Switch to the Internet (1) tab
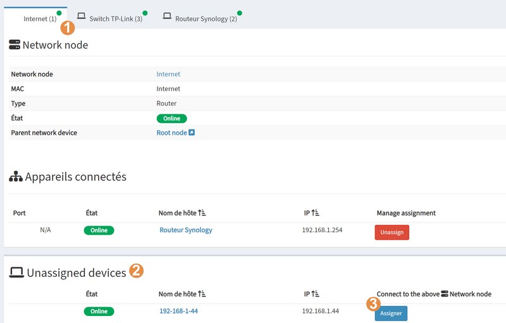 pyautogui.click(x=39, y=19)
